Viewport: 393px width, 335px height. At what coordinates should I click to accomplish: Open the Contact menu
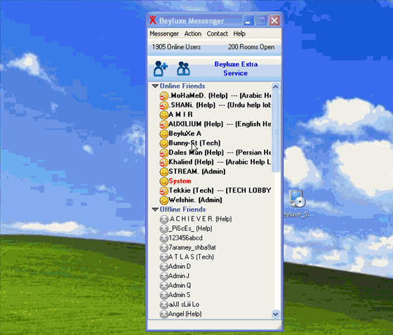point(218,34)
